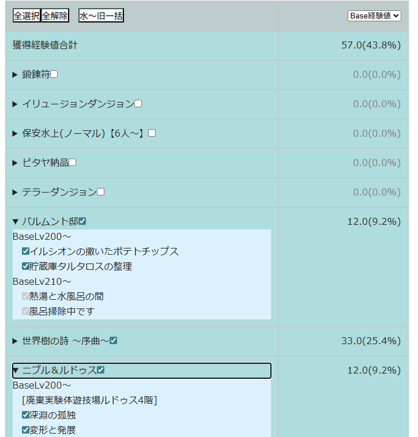Uncheck the 深淵の孤独 quest
Image resolution: width=418 pixels, height=437 pixels.
tap(25, 415)
